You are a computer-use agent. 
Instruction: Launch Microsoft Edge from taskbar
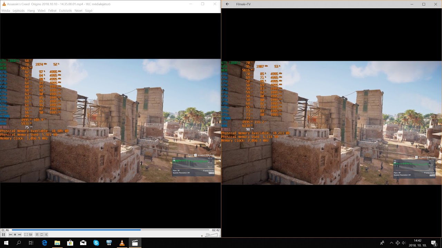tap(45, 243)
